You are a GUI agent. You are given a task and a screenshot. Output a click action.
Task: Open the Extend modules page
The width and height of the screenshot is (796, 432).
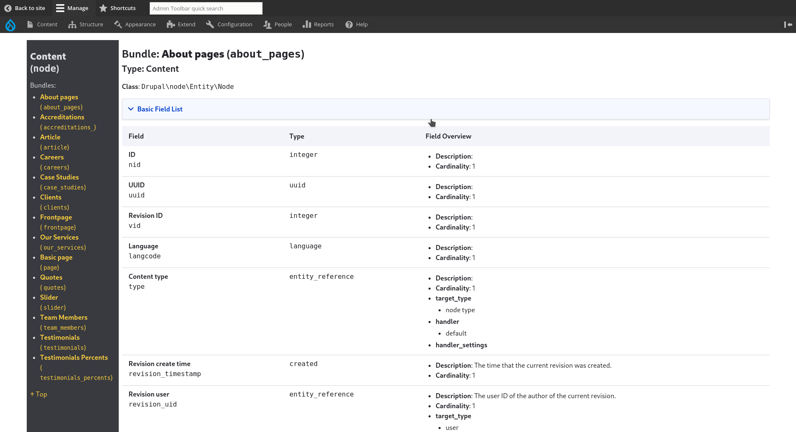click(x=181, y=25)
